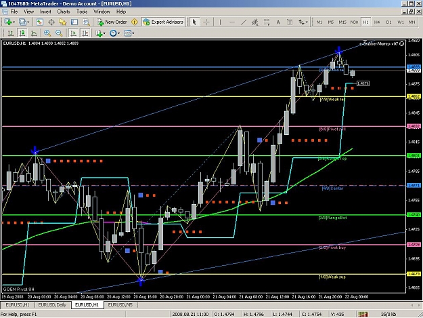This screenshot has width=423, height=318.
Task: Click the expert smiley icon top-right of chart
Action: (402, 43)
